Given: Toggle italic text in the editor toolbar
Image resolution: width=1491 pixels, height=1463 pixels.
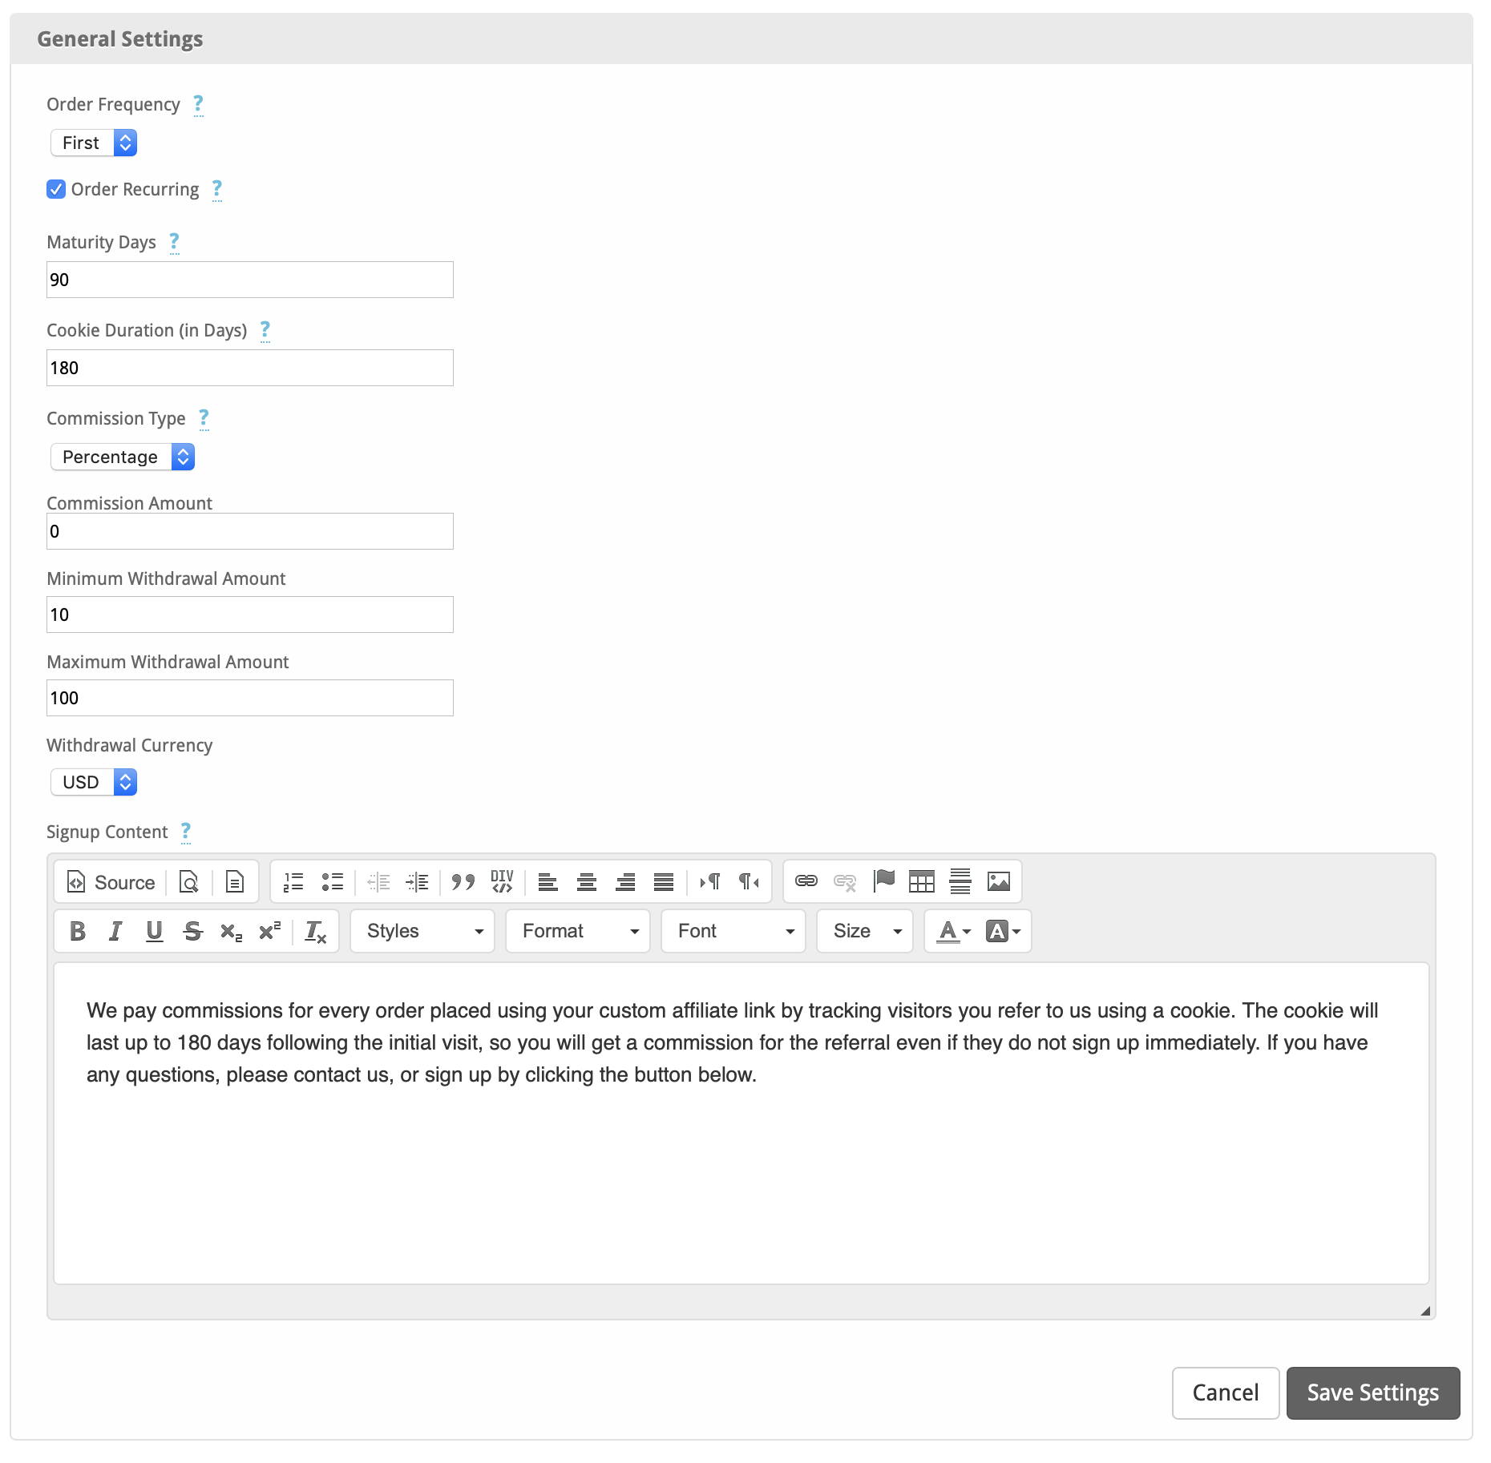Looking at the screenshot, I should (x=115, y=931).
